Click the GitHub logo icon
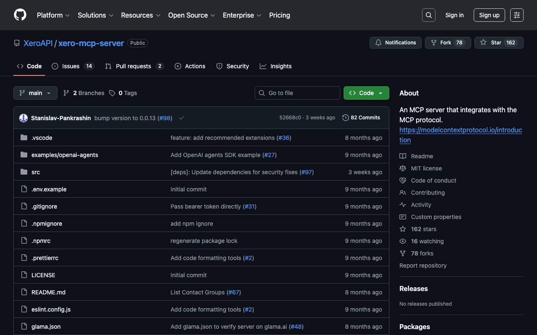The image size is (537, 335). (x=20, y=15)
